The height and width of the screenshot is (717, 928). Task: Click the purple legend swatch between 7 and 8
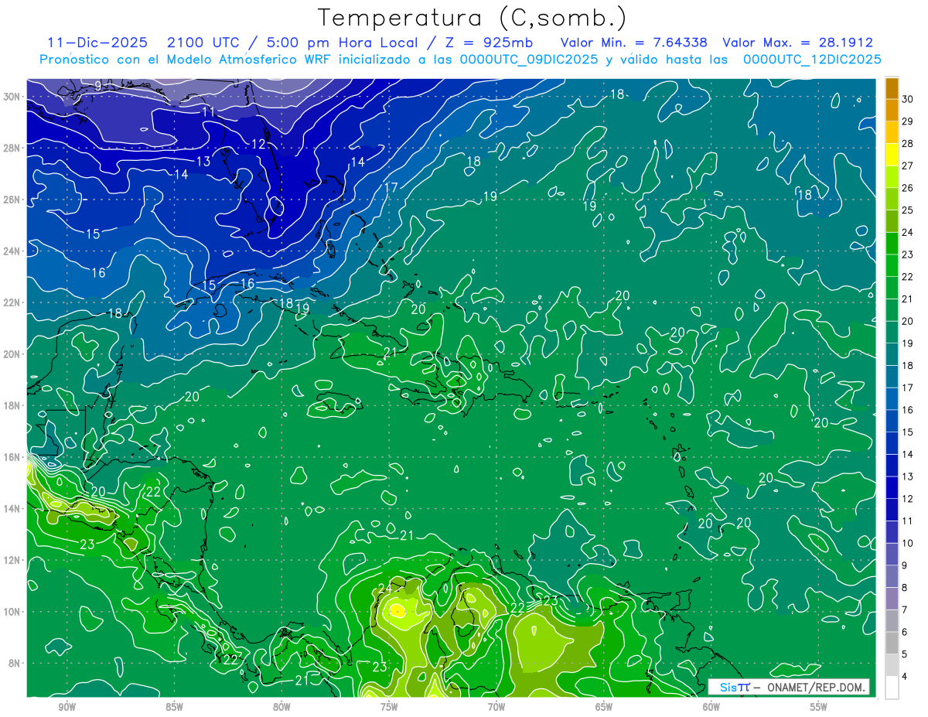[892, 599]
